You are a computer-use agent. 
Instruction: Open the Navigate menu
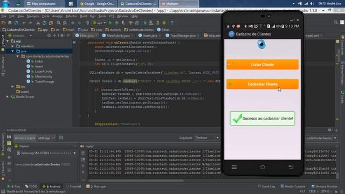click(x=33, y=16)
